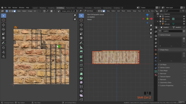The image size is (186, 104).
Task: Enable vertex select mode in 3D viewport header
Action: pos(99,11)
